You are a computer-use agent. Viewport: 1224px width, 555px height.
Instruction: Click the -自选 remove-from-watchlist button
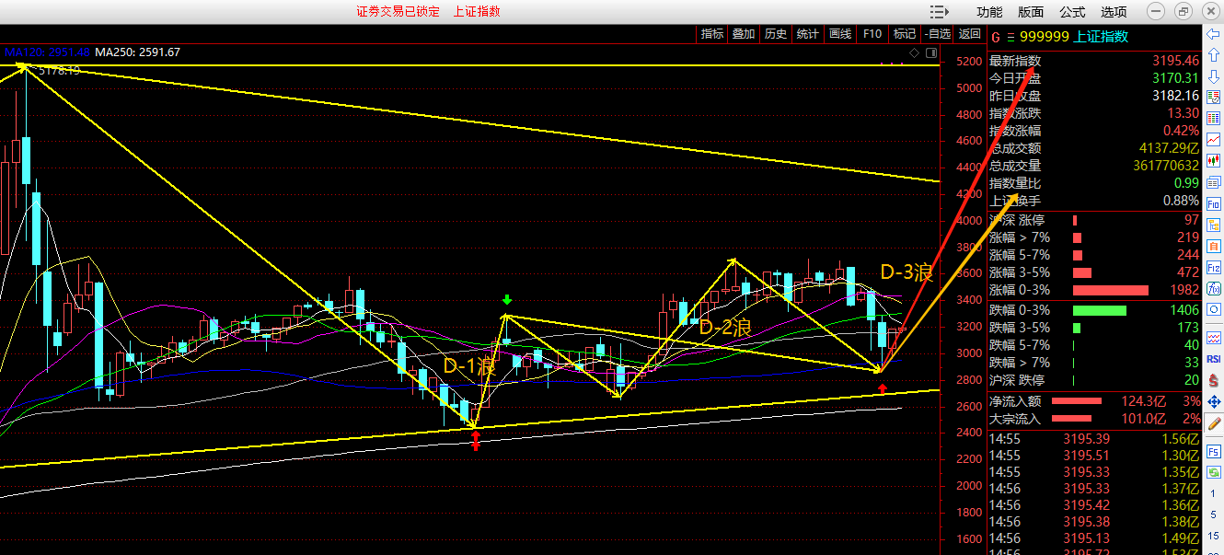(937, 34)
